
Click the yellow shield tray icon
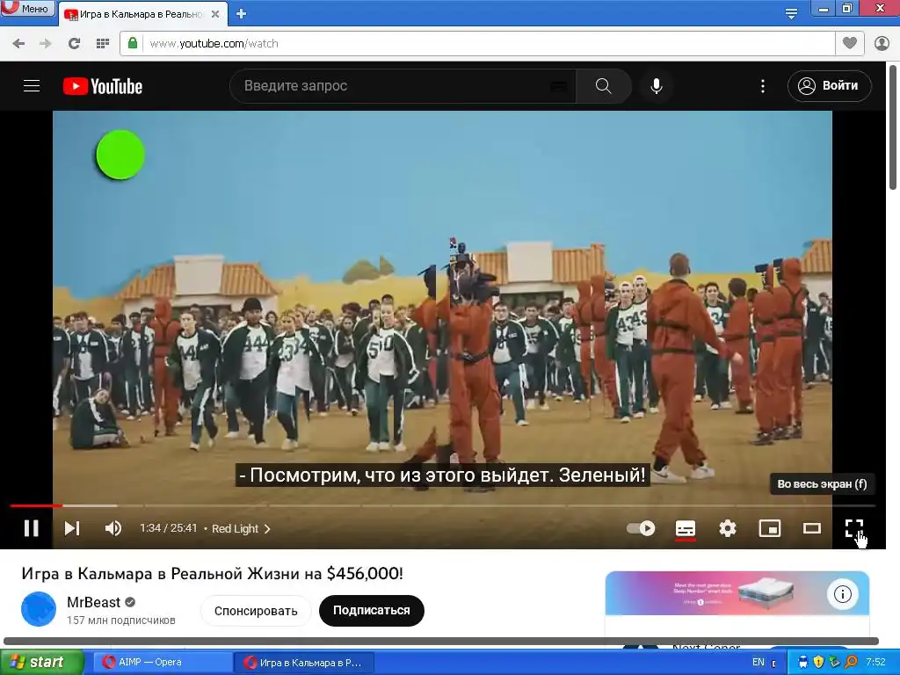(818, 663)
